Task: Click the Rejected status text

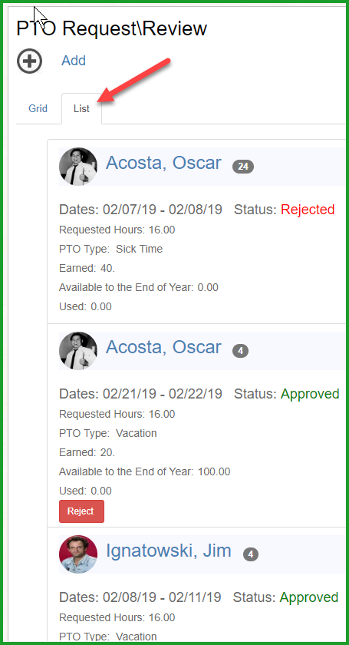Action: click(x=308, y=210)
